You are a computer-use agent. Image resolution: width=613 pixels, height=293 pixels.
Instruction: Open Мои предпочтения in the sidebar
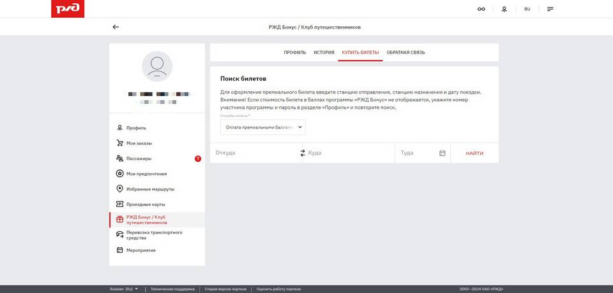157,173
